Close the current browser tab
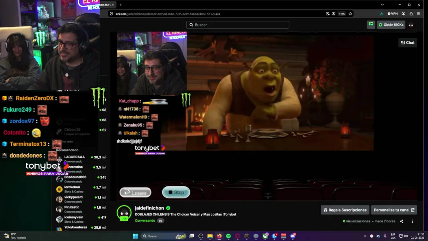Viewport: 428px width, 241px height. (x=113, y=5)
